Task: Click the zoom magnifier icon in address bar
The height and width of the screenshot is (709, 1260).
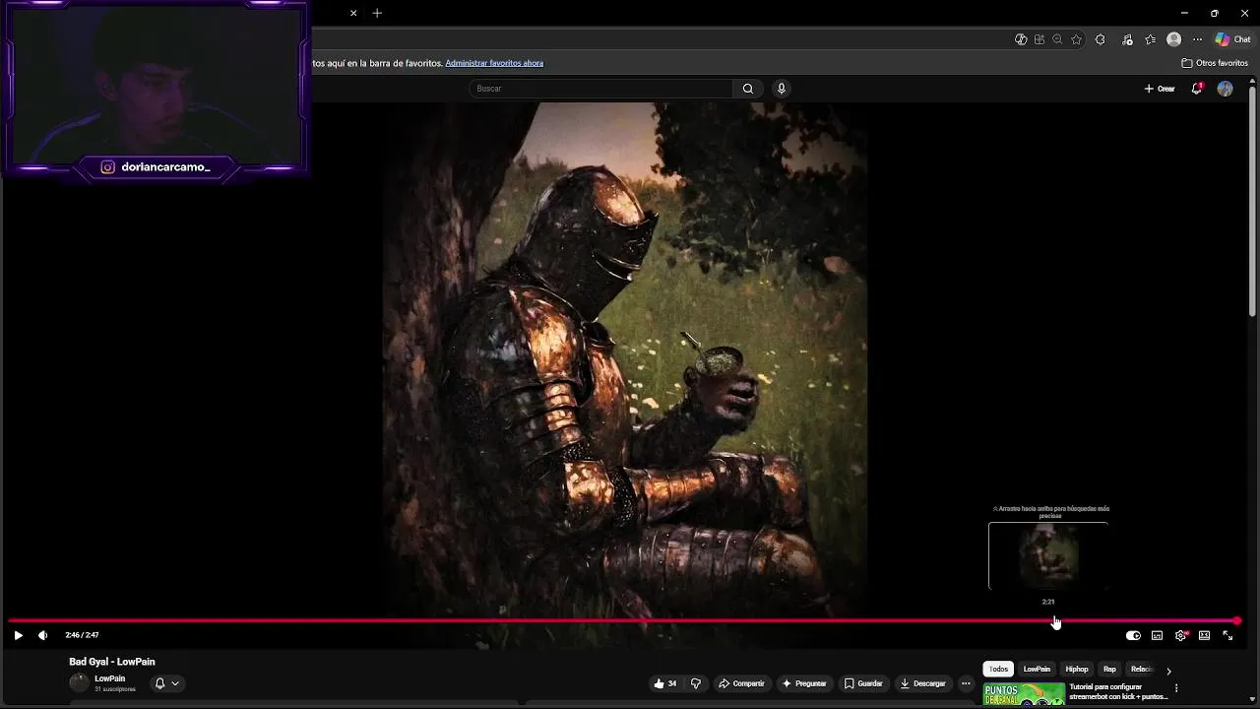Action: pos(1057,39)
